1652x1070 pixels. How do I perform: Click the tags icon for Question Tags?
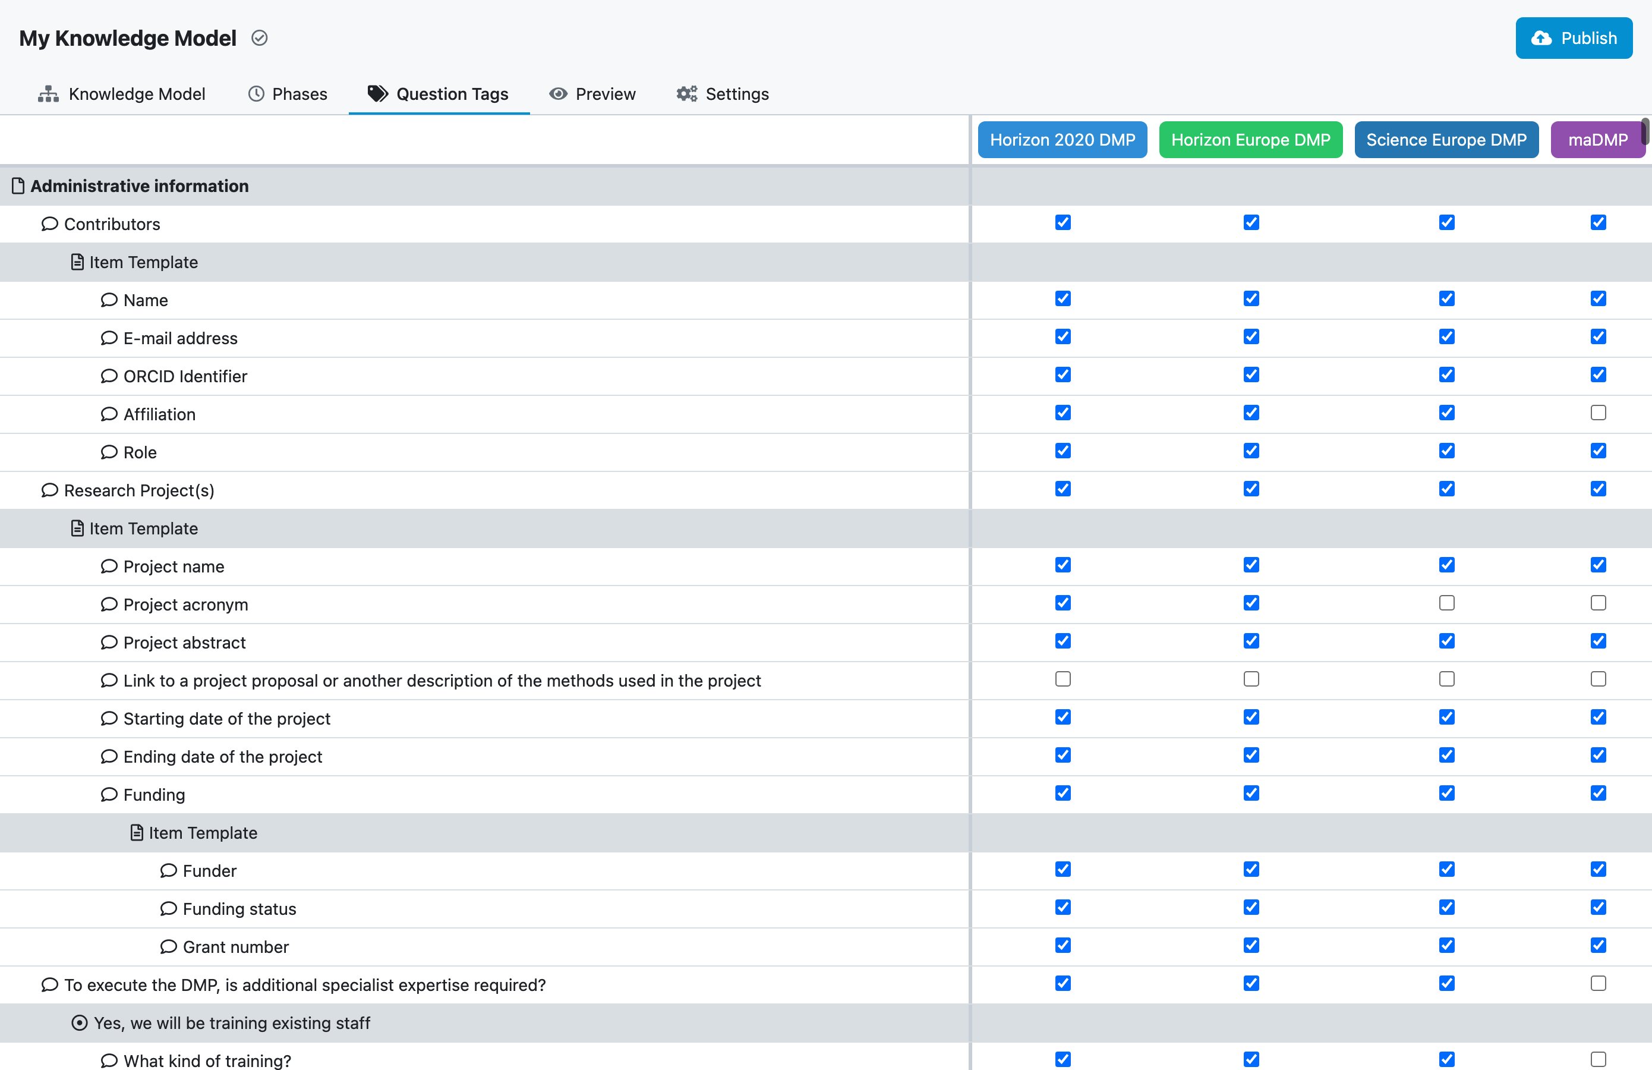(x=377, y=94)
